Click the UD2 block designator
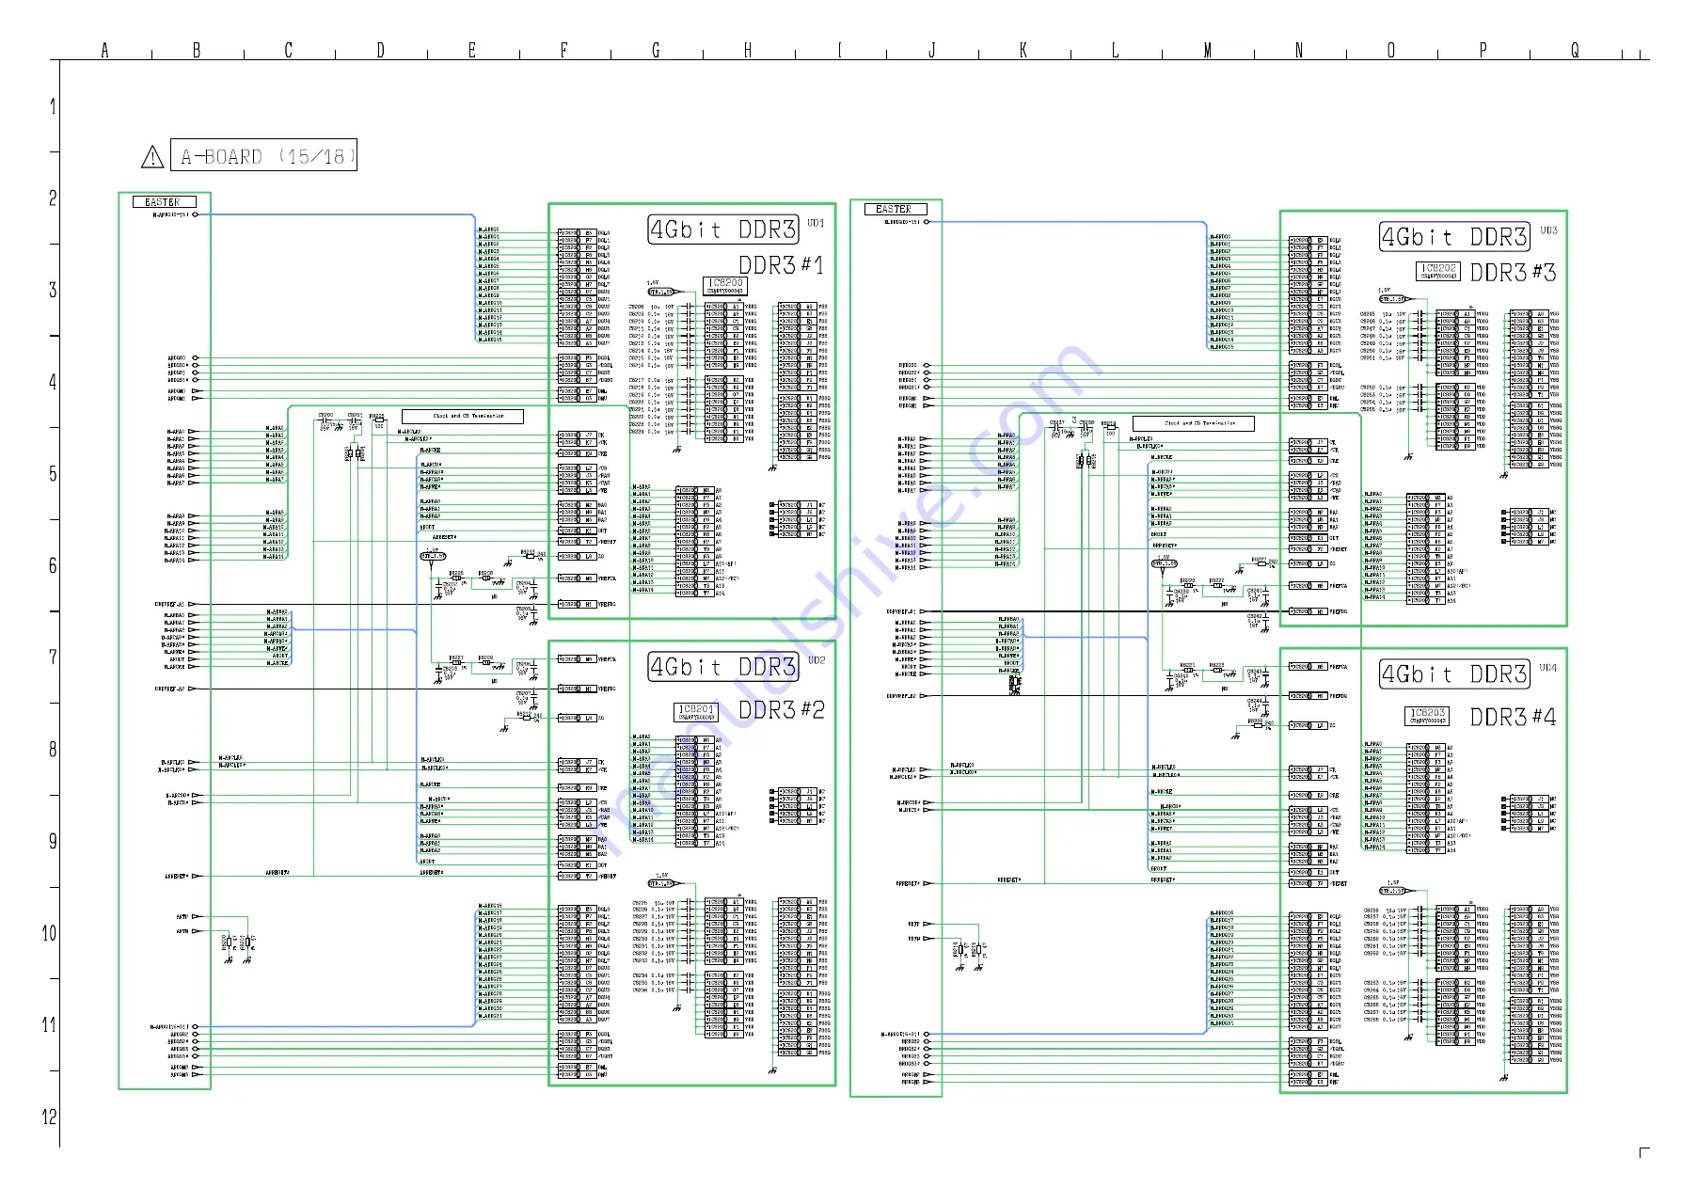Viewport: 1681px width, 1188px height. click(x=816, y=660)
